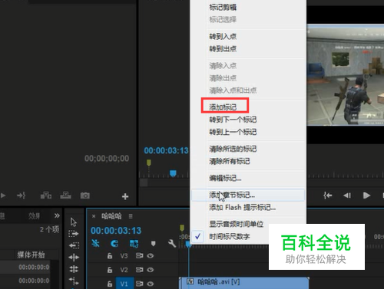Toggle V2 track lock

pyautogui.click(x=110, y=270)
